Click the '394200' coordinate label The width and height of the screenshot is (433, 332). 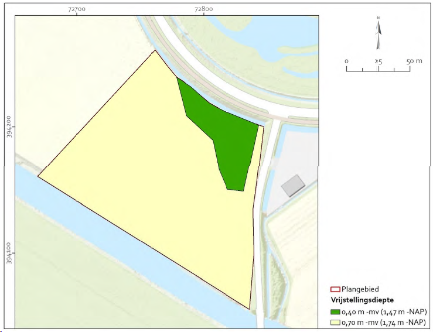click(x=9, y=126)
